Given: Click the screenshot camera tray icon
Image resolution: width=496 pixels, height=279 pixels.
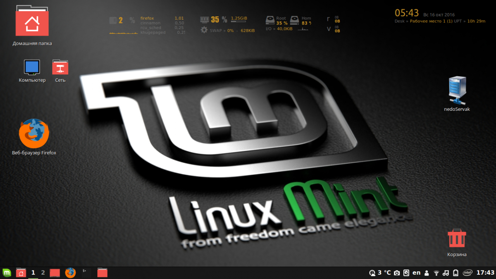Looking at the screenshot, I should 396,273.
